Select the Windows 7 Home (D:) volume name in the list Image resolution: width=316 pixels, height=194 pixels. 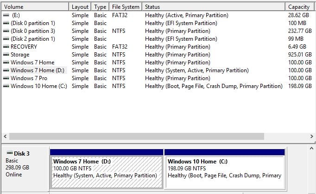(x=38, y=70)
